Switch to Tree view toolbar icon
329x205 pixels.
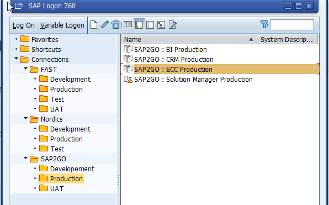161,25
